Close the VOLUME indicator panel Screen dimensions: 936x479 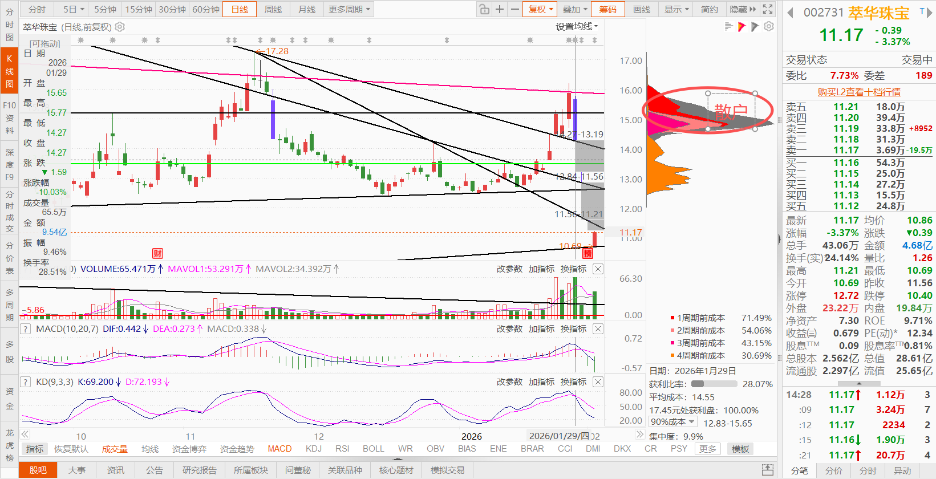pos(598,269)
